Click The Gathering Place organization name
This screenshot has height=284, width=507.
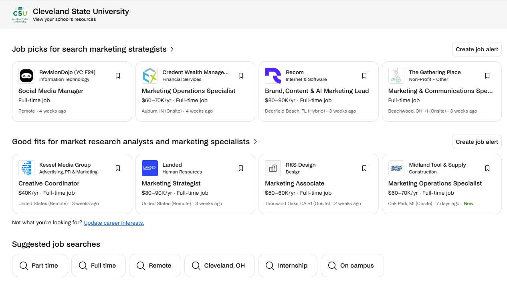tap(435, 73)
